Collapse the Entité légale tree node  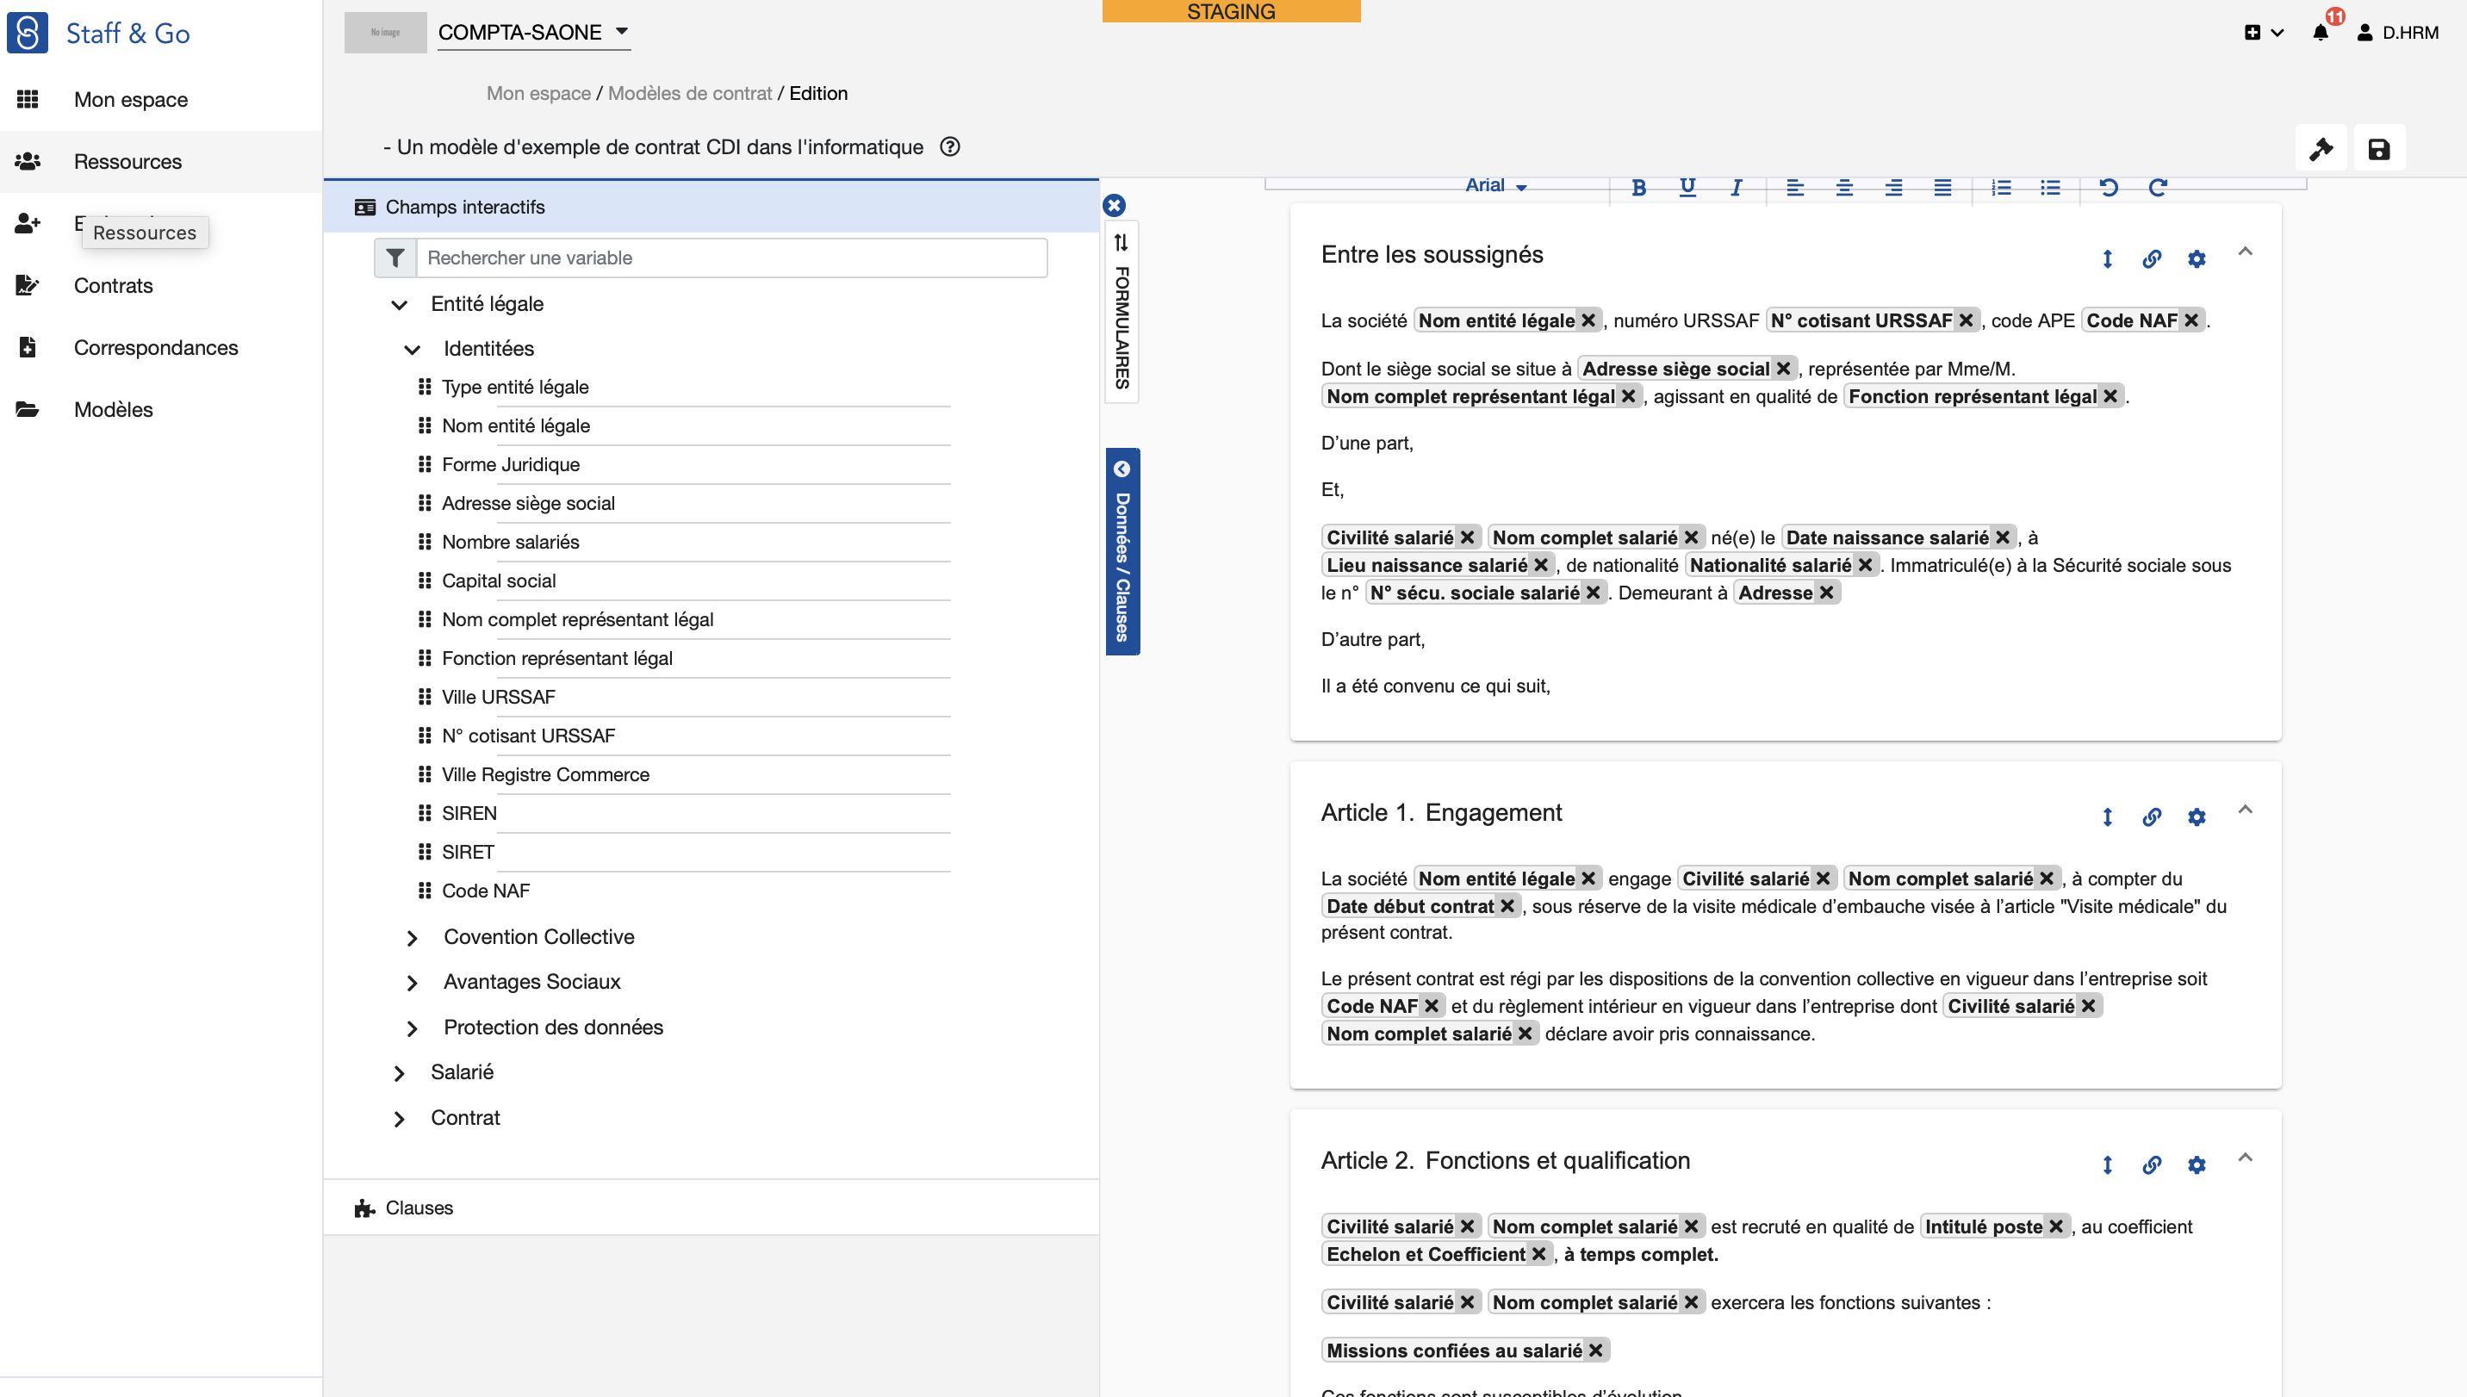point(399,305)
